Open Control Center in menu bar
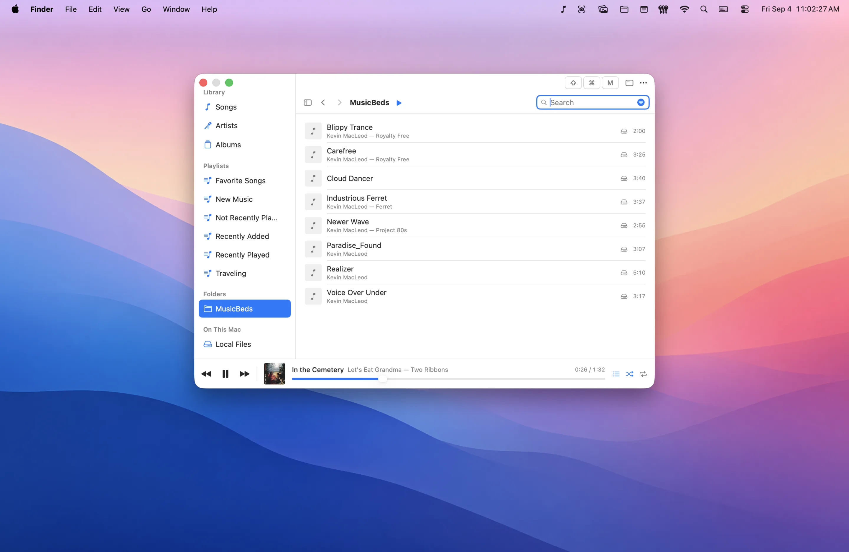 coord(744,9)
